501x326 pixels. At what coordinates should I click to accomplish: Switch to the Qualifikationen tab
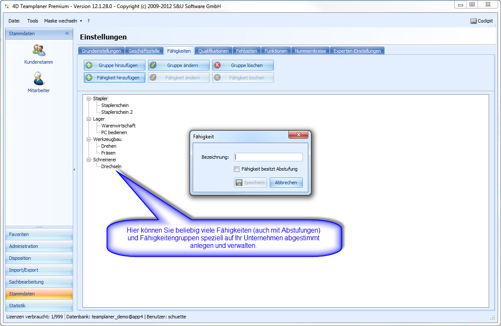pos(213,51)
